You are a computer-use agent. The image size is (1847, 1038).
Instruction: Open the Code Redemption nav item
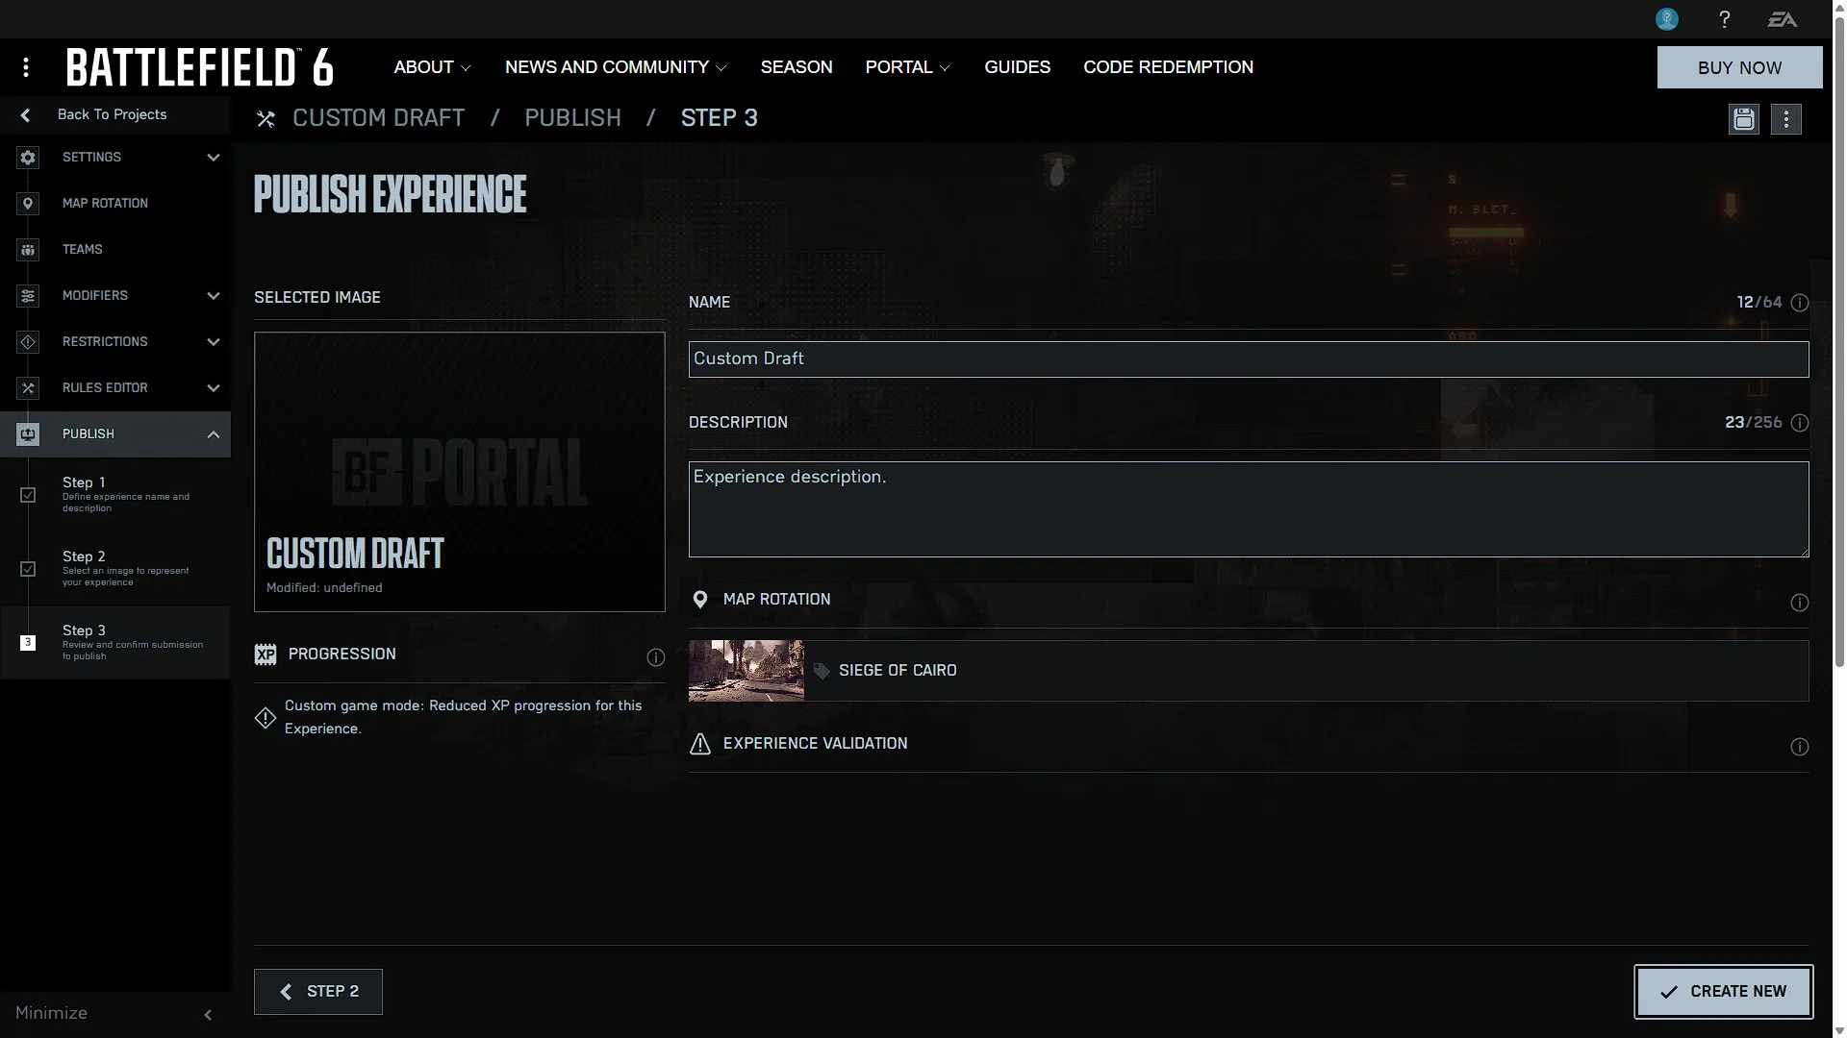[1168, 67]
